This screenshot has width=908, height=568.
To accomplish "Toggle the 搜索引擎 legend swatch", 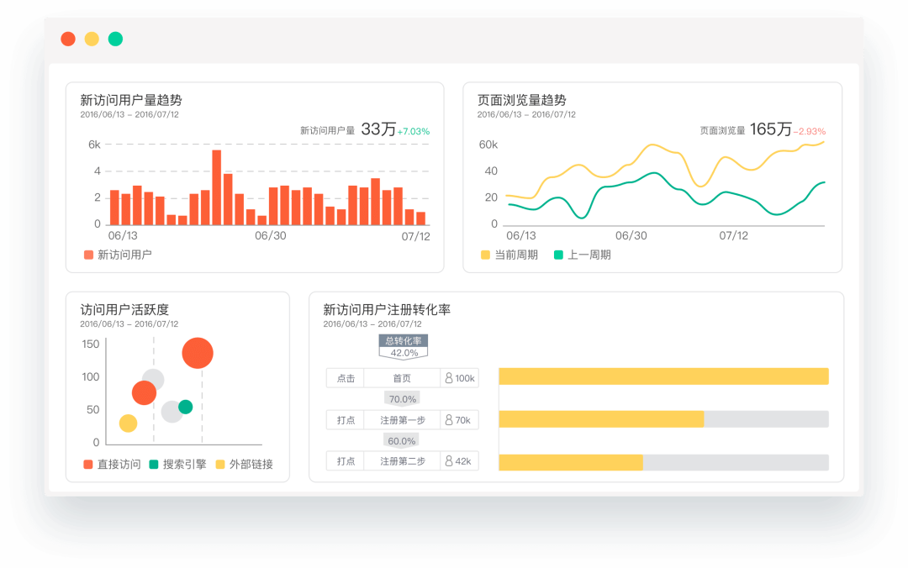I will (x=154, y=465).
